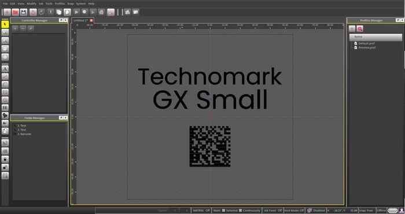
Task: Select the arrow pointer tool
Action: point(5,24)
